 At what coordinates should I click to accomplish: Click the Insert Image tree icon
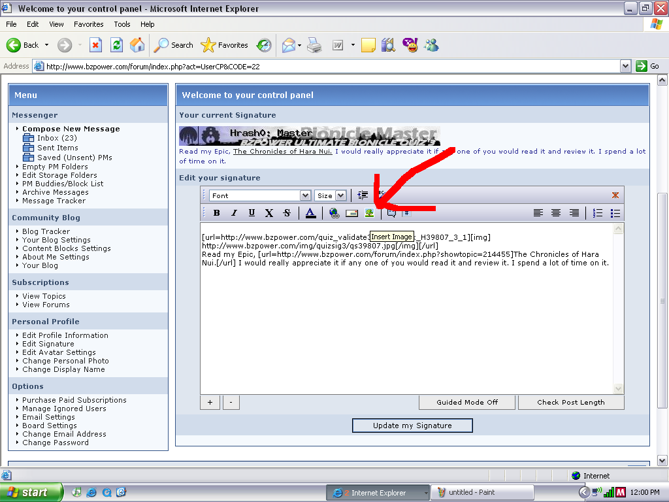370,213
